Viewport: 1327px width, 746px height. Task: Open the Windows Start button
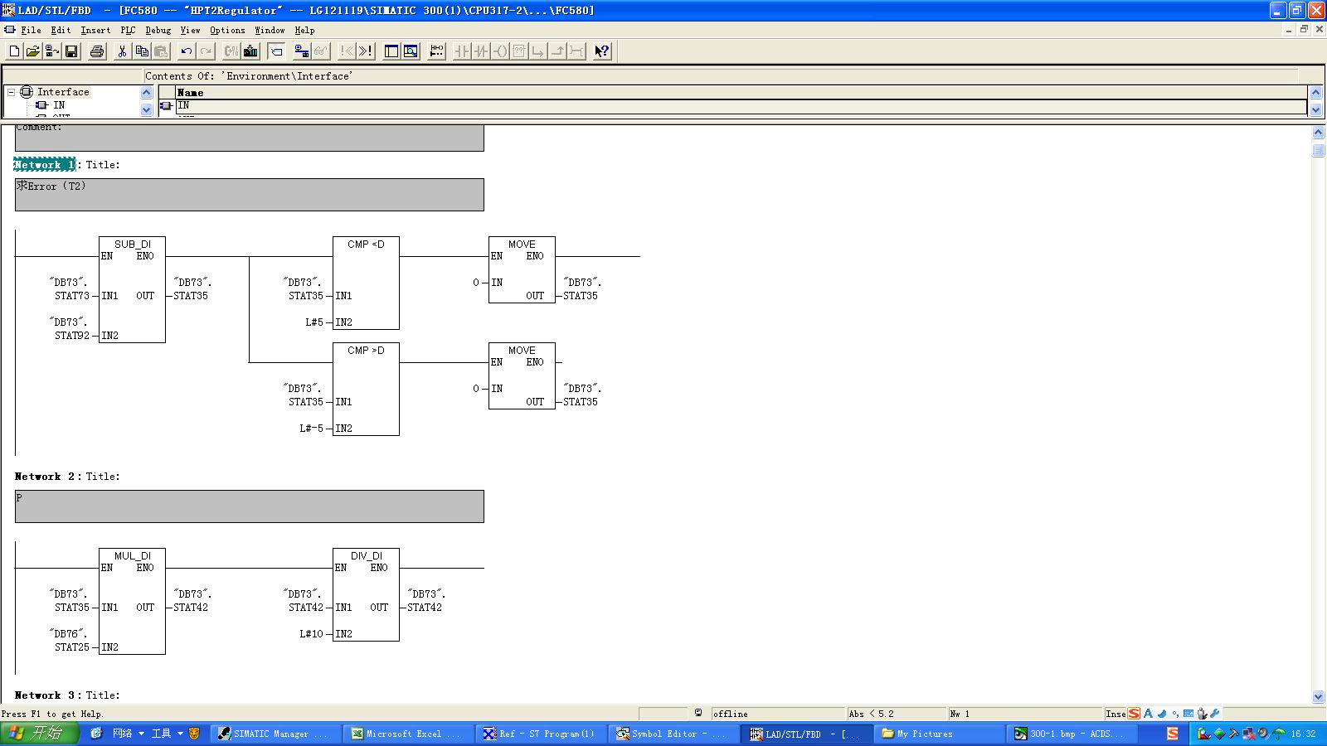coord(39,734)
